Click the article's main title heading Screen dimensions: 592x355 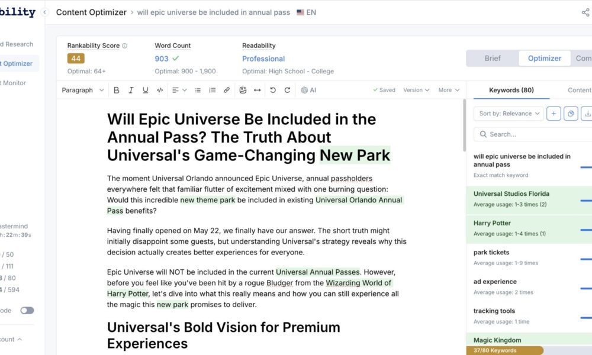pyautogui.click(x=249, y=137)
